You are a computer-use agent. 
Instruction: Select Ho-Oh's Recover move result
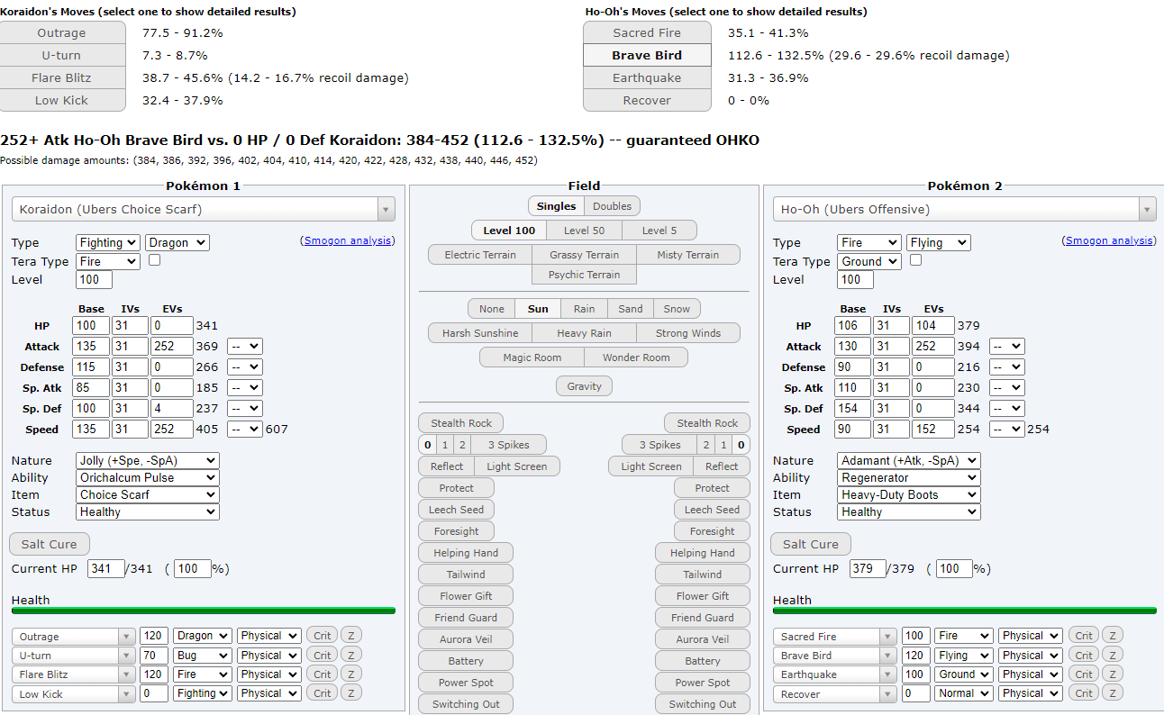[x=647, y=100]
